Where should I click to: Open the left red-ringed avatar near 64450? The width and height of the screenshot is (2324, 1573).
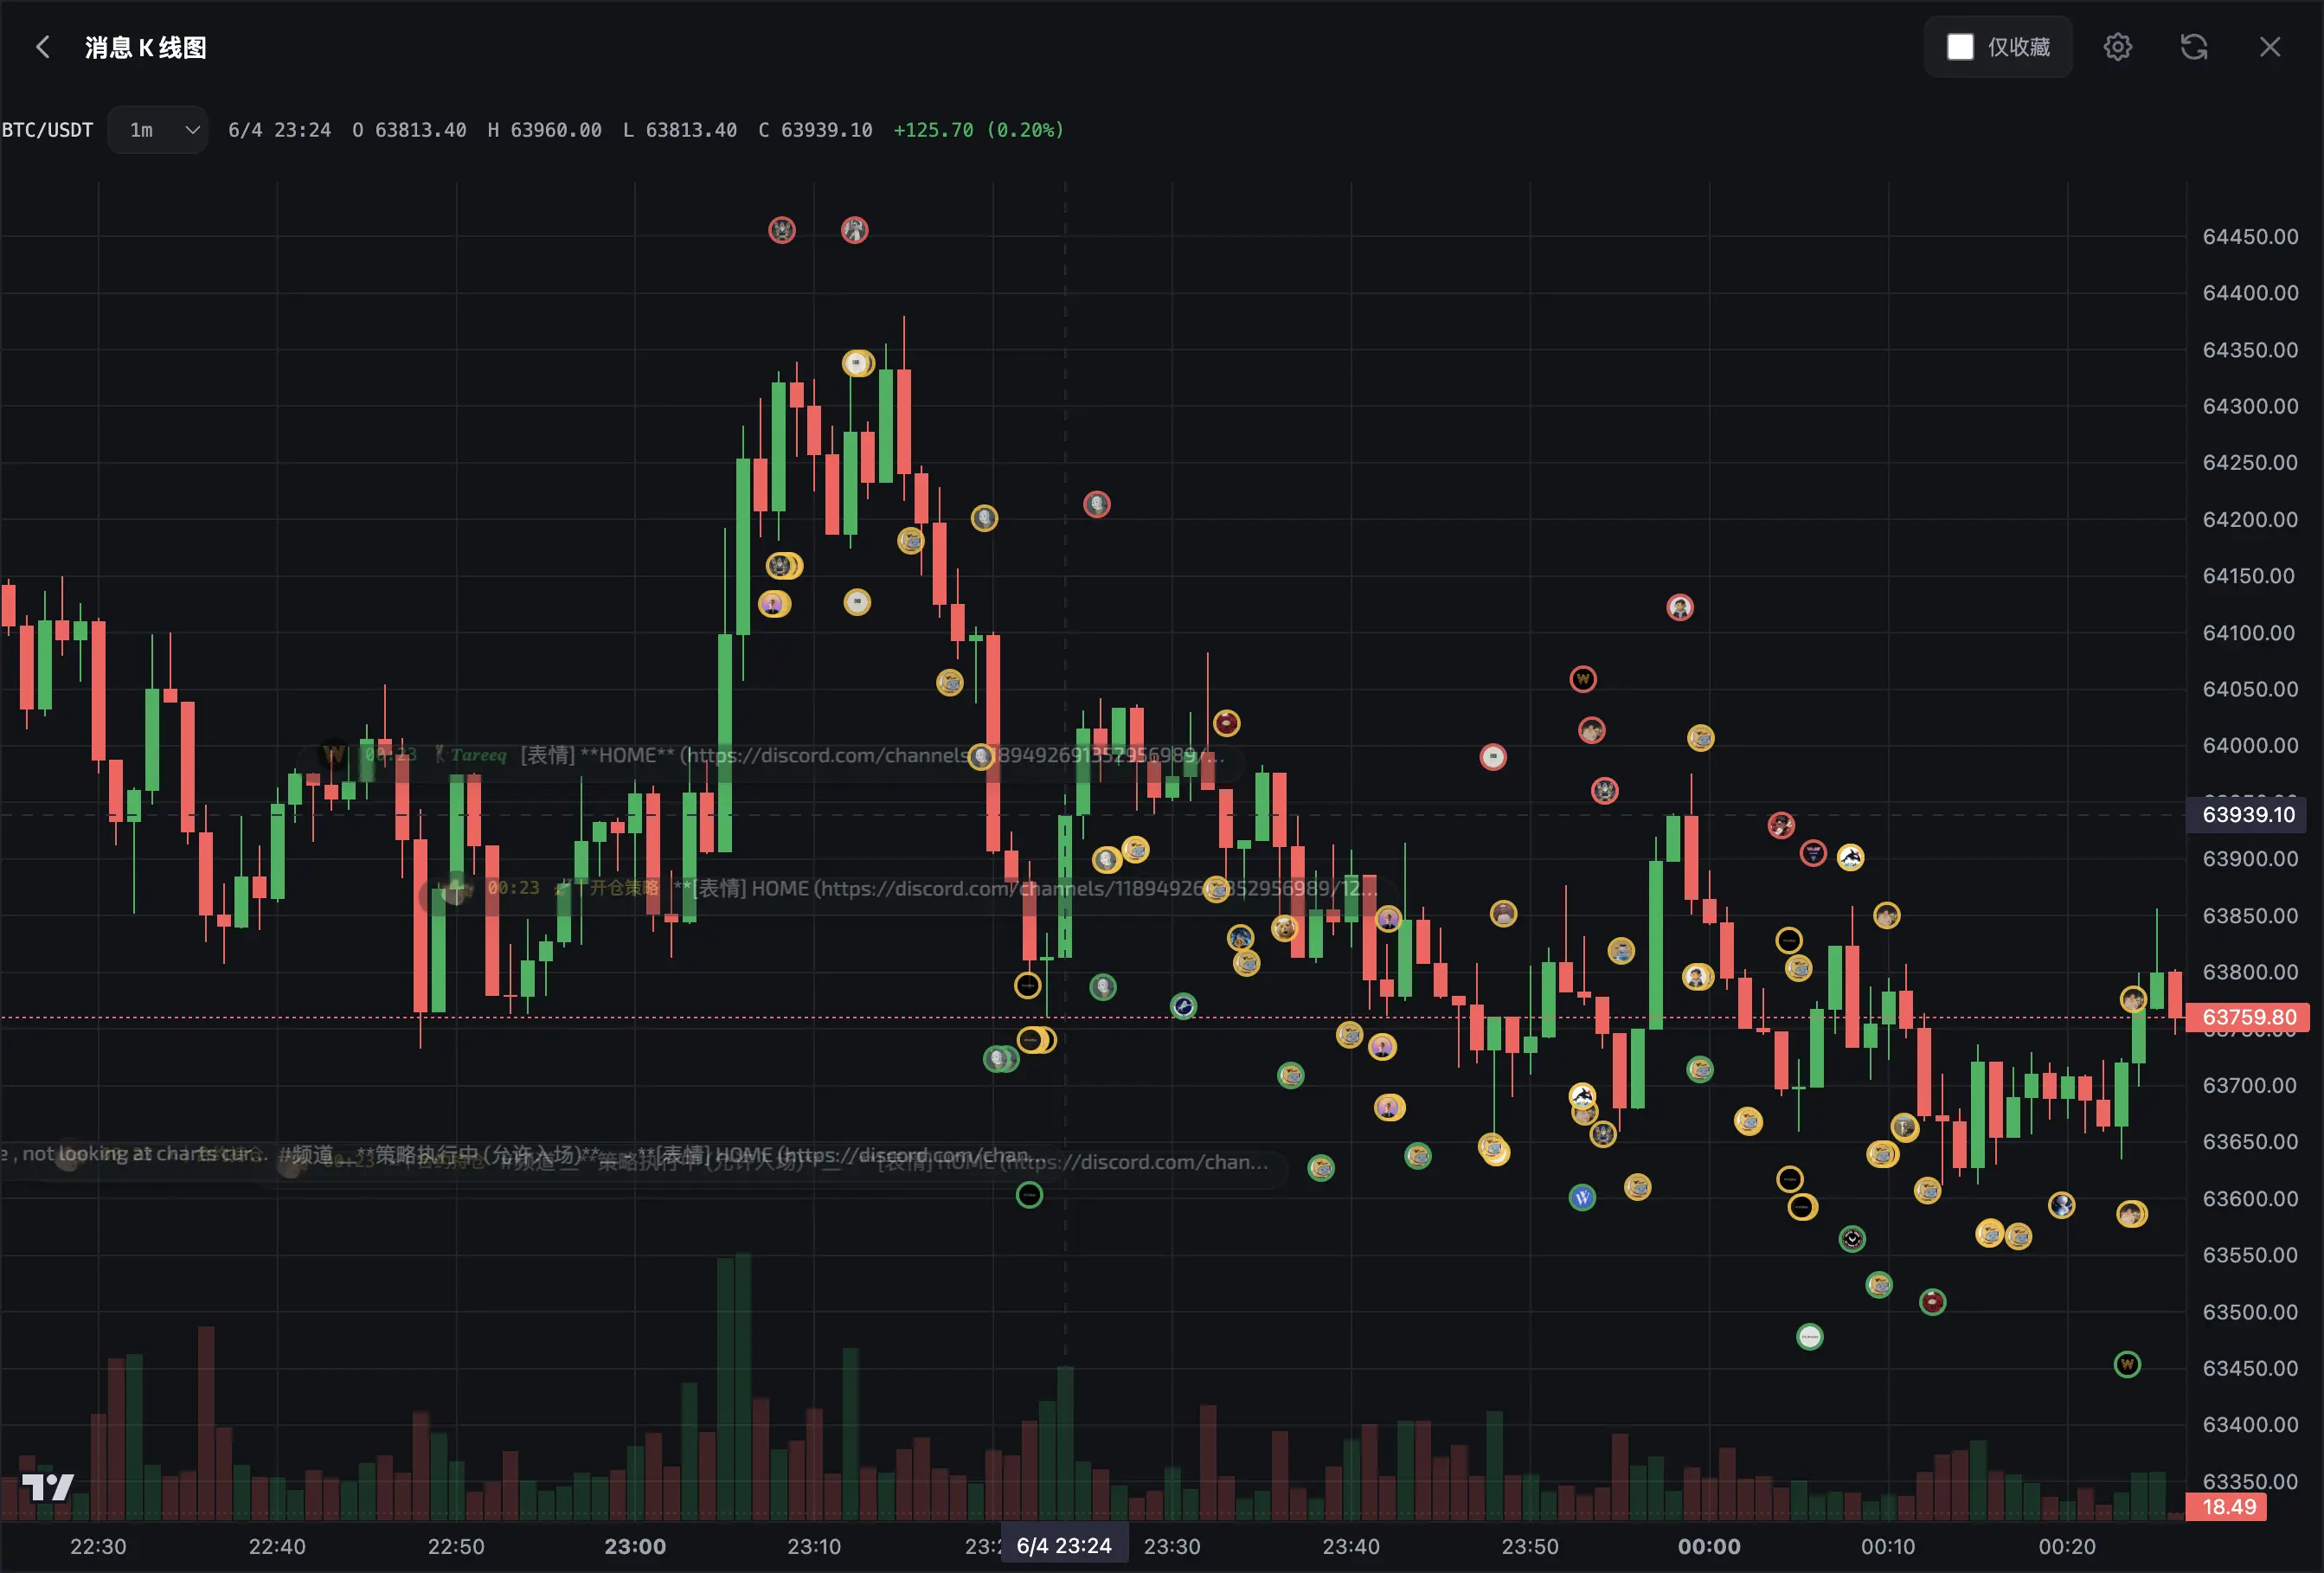(x=782, y=230)
